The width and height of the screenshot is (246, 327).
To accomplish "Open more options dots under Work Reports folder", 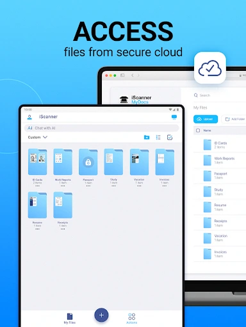I will pyautogui.click(x=63, y=186).
